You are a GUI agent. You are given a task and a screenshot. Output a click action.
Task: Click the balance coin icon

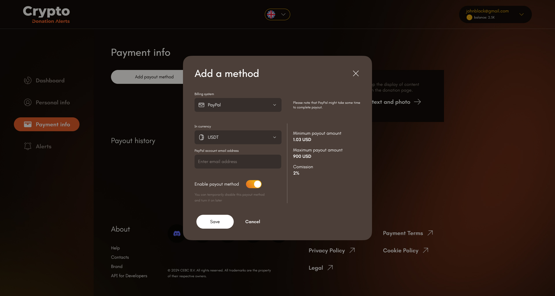click(469, 18)
